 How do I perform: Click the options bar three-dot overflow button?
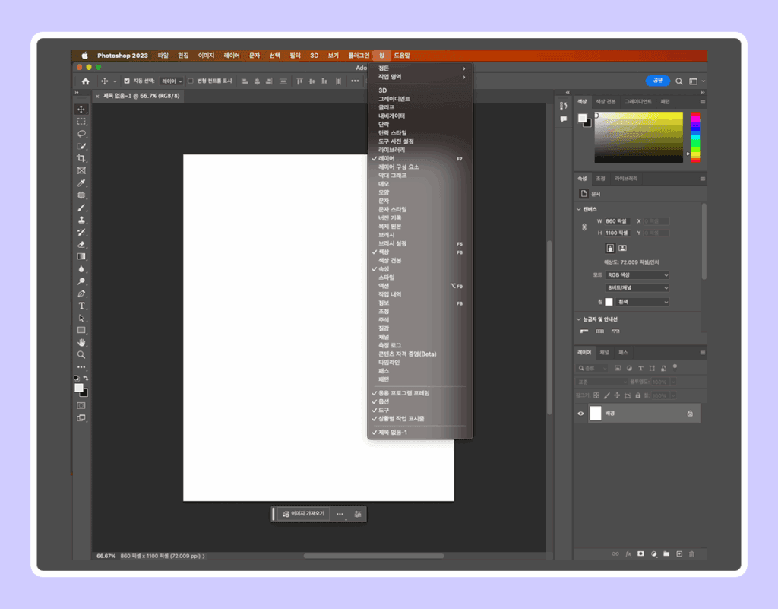(x=355, y=81)
